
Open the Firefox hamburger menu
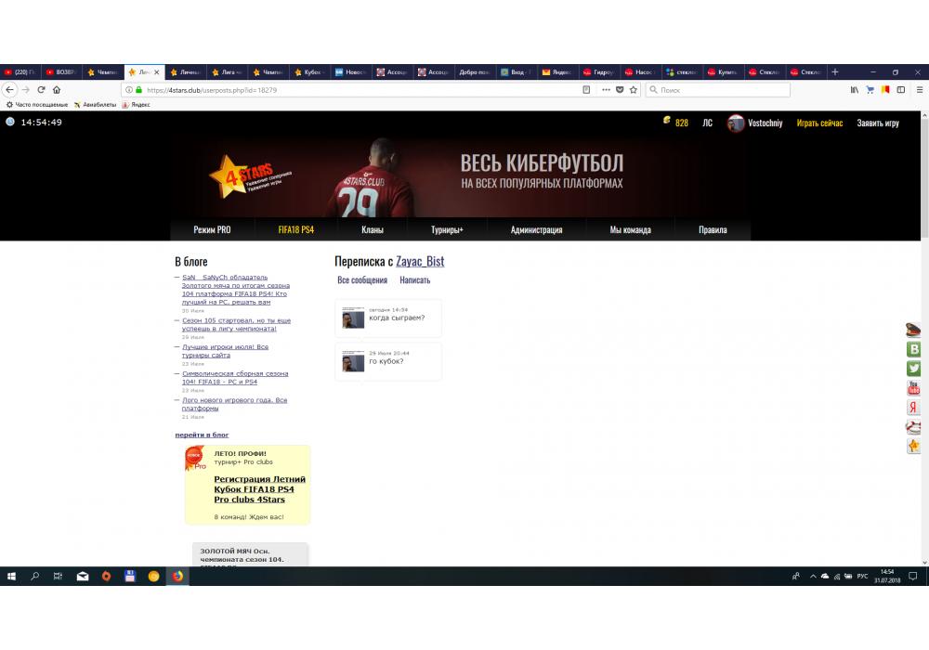(x=915, y=90)
